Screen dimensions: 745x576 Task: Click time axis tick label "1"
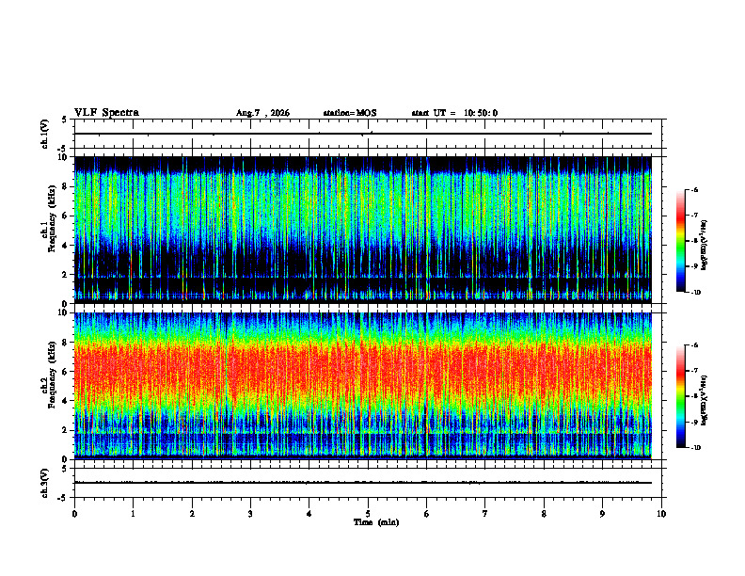[x=133, y=514]
